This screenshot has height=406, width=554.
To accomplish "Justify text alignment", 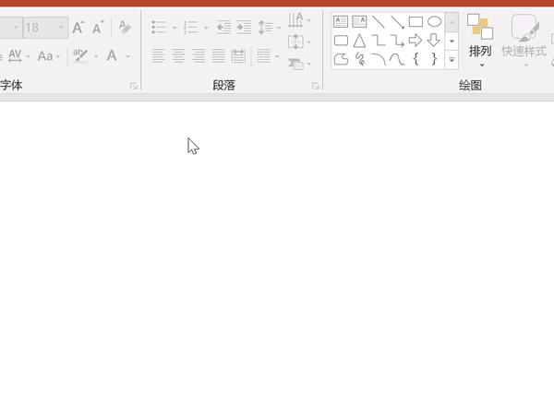I will [218, 55].
